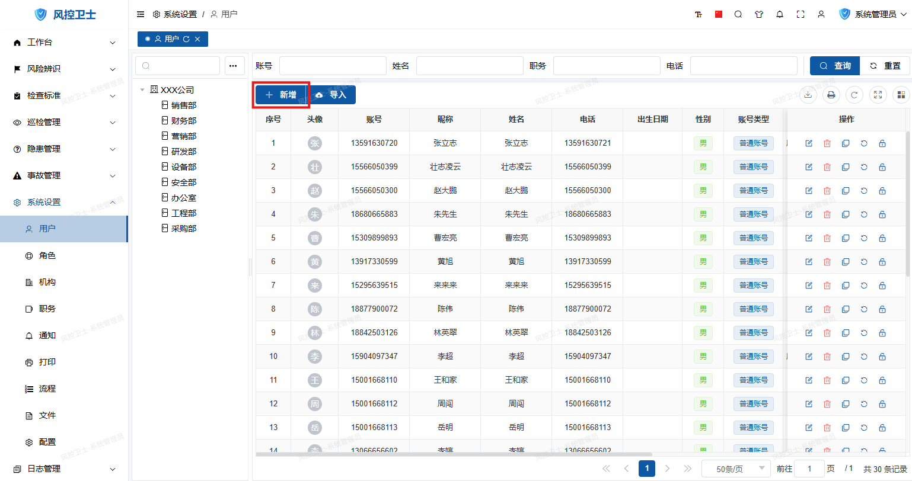
Task: Toggle fullscreen icon in top header
Action: (x=801, y=14)
